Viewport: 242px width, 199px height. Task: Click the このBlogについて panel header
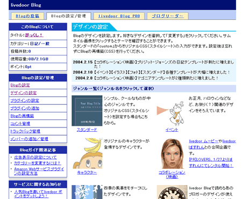pyautogui.click(x=38, y=27)
